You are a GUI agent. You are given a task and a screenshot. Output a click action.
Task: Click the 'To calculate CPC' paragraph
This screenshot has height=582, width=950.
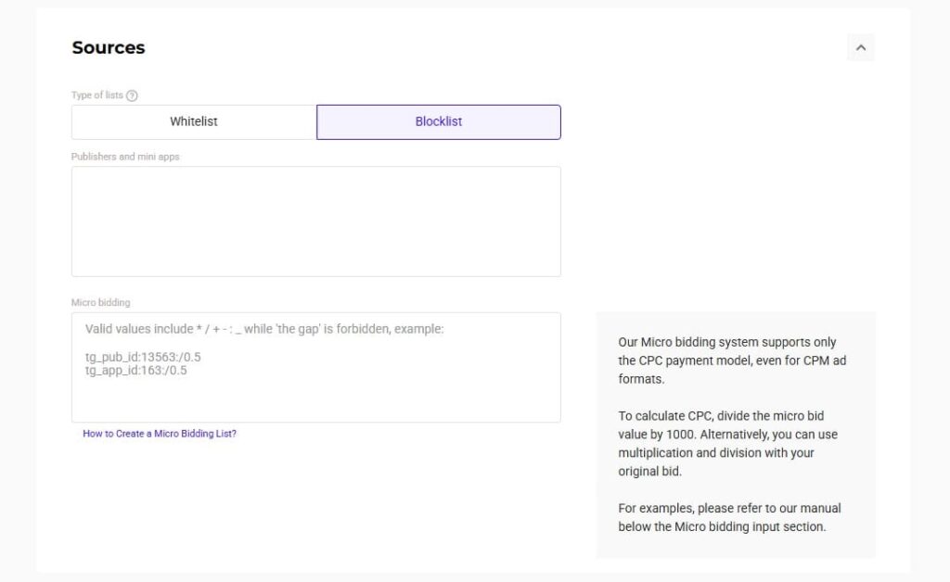pos(727,444)
